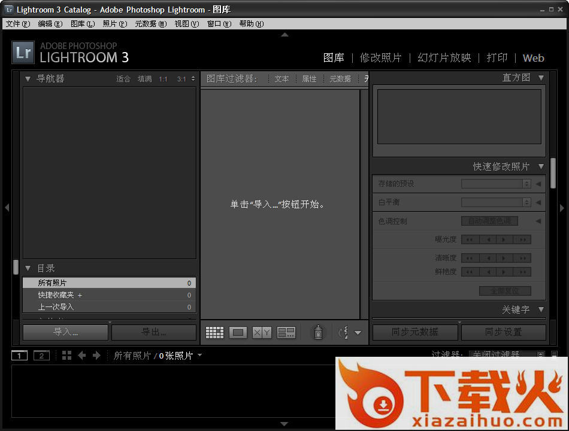The height and width of the screenshot is (431, 569).
Task: Open the 文件 menu
Action: click(18, 23)
